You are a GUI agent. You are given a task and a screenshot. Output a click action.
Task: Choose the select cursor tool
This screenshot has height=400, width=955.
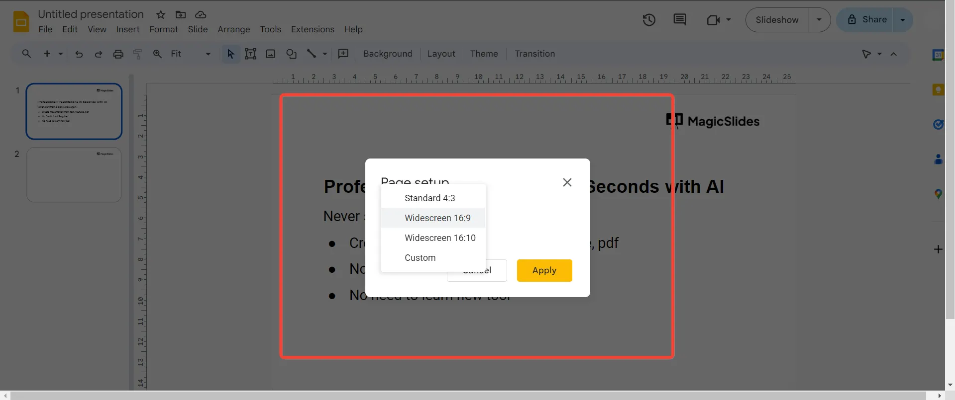[x=230, y=54]
